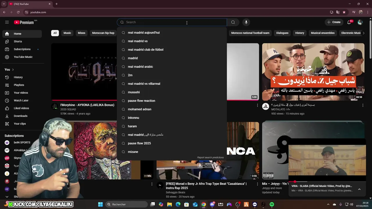Expand the You section chevron

pyautogui.click(x=13, y=70)
